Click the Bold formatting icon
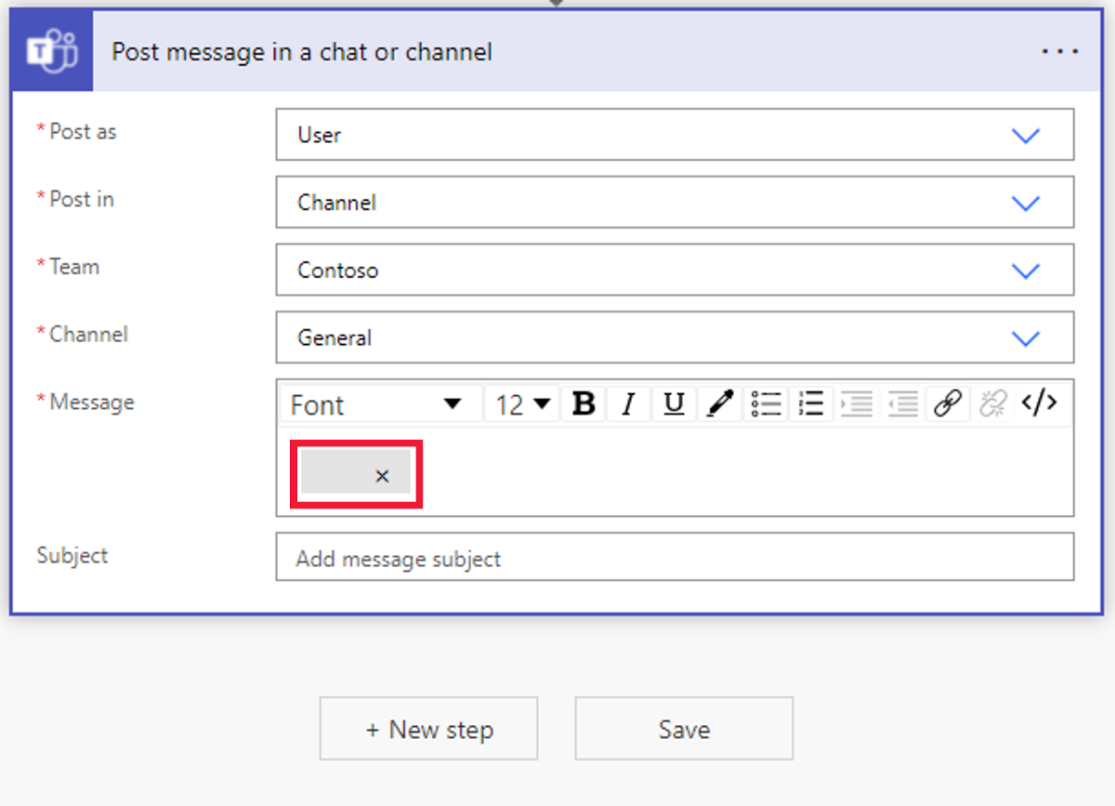Viewport: 1115px width, 806px height. coord(584,404)
